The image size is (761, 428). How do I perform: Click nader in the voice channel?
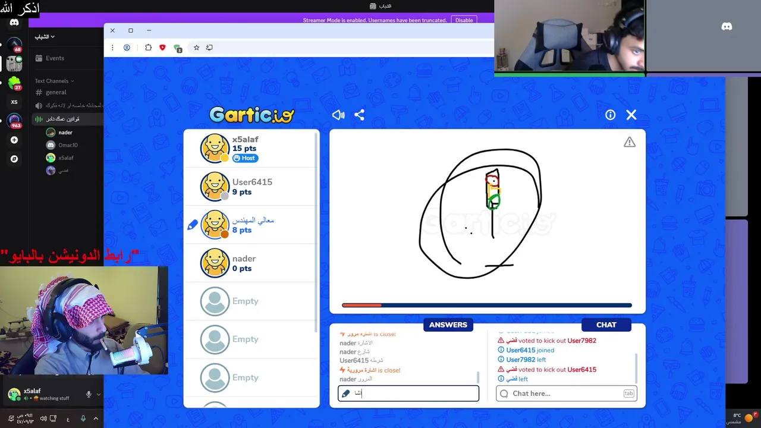(x=59, y=133)
